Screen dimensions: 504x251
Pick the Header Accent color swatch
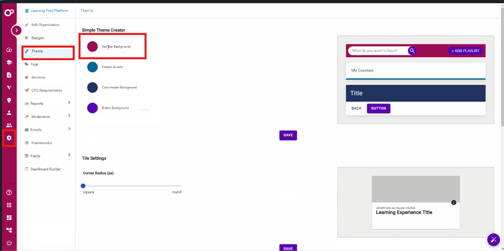click(92, 67)
